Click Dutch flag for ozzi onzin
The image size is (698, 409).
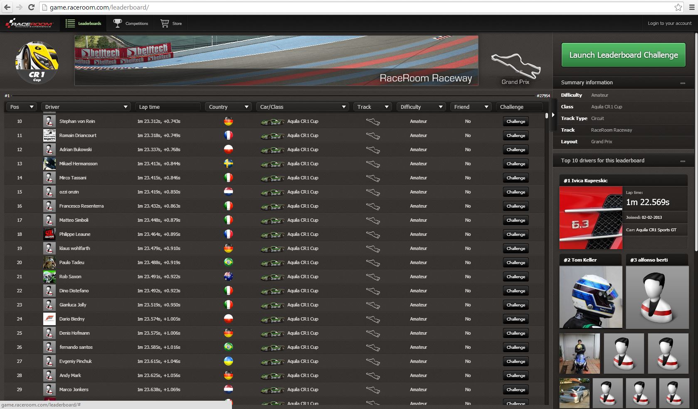click(228, 192)
